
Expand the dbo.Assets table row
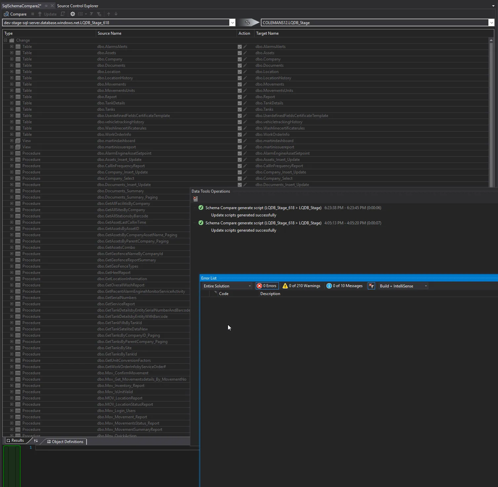(12, 53)
